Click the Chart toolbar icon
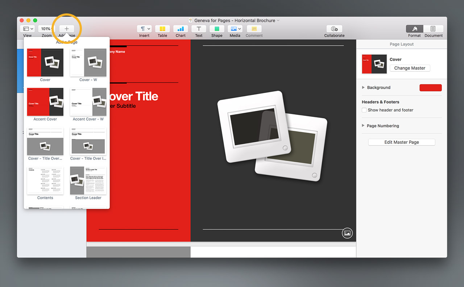Image resolution: width=464 pixels, height=287 pixels. pyautogui.click(x=181, y=29)
